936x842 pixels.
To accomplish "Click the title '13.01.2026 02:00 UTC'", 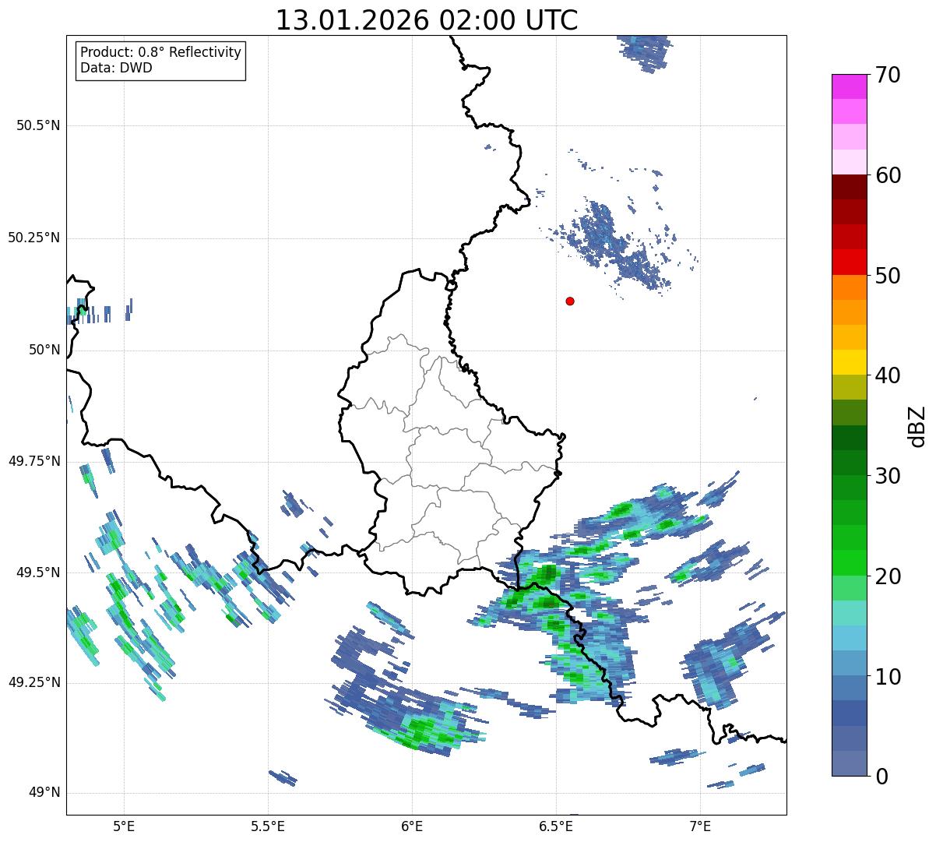I will (427, 20).
